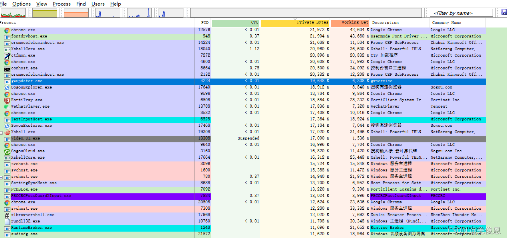Open the Help menu
The width and height of the screenshot is (507, 238).
pos(115,4)
